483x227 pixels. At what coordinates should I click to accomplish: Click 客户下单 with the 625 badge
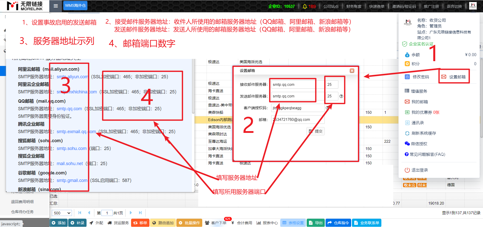coord(216,223)
